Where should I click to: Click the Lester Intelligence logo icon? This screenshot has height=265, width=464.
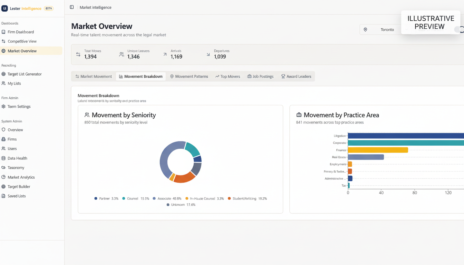click(4, 8)
